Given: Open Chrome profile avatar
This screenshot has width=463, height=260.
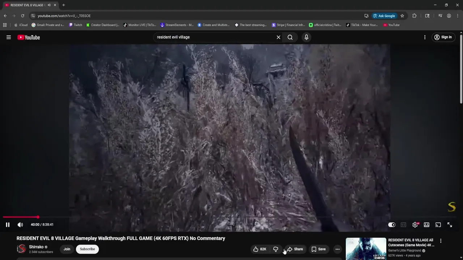Looking at the screenshot, I should [x=449, y=16].
